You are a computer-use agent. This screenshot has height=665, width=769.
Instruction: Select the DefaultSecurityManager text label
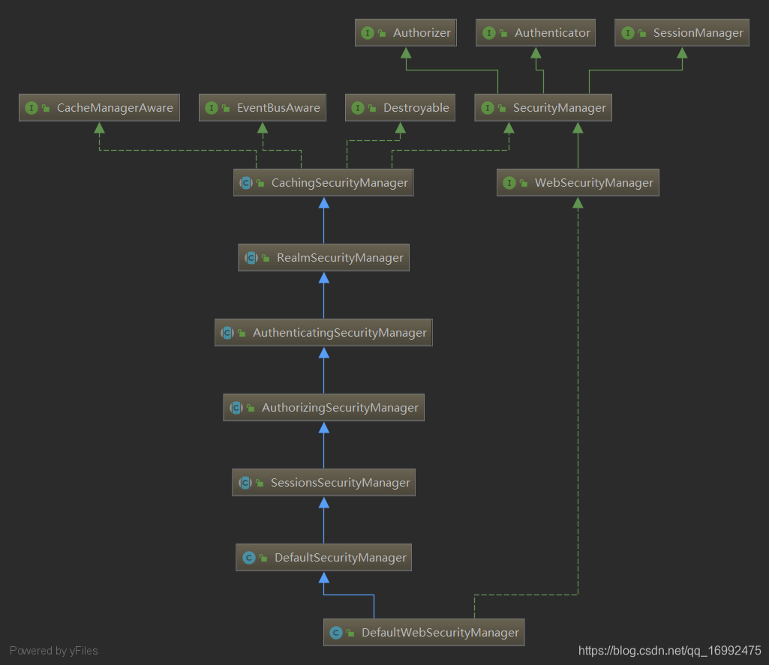tap(341, 559)
